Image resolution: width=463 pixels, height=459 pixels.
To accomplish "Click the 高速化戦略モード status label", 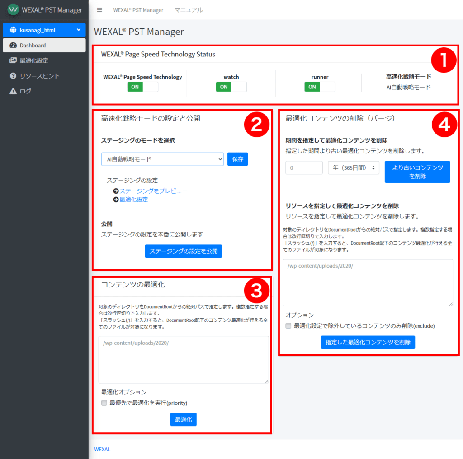I will 409,77.
